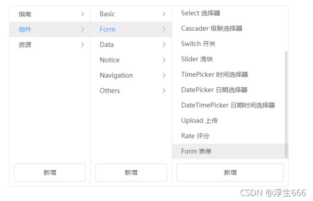Screen dimensions: 313x201
Task: Expand the Basic chevron arrow
Action: [x=164, y=14]
